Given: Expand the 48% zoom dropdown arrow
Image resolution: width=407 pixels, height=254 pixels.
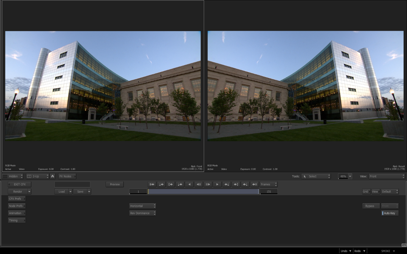Looking at the screenshot, I should pos(350,176).
